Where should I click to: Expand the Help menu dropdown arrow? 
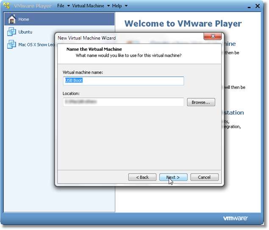[x=126, y=6]
